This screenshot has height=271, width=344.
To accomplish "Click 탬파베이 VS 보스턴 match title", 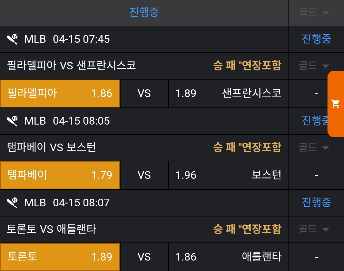I will pos(51,148).
